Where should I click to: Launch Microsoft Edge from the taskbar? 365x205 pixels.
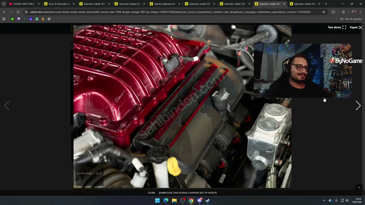coord(166,200)
